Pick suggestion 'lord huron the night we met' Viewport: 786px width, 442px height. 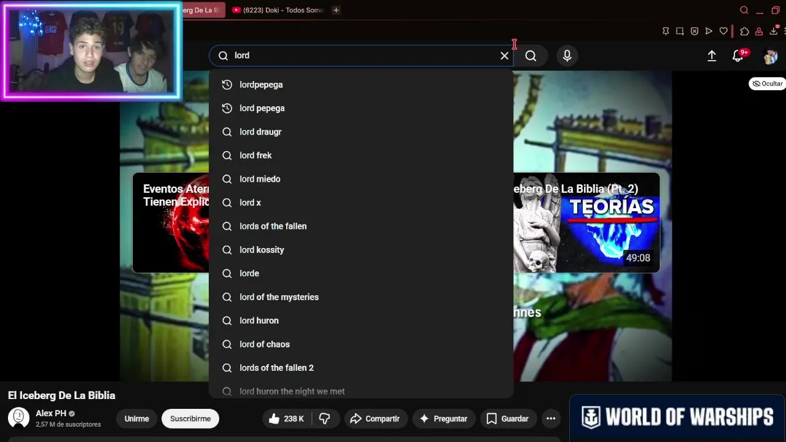[361, 391]
